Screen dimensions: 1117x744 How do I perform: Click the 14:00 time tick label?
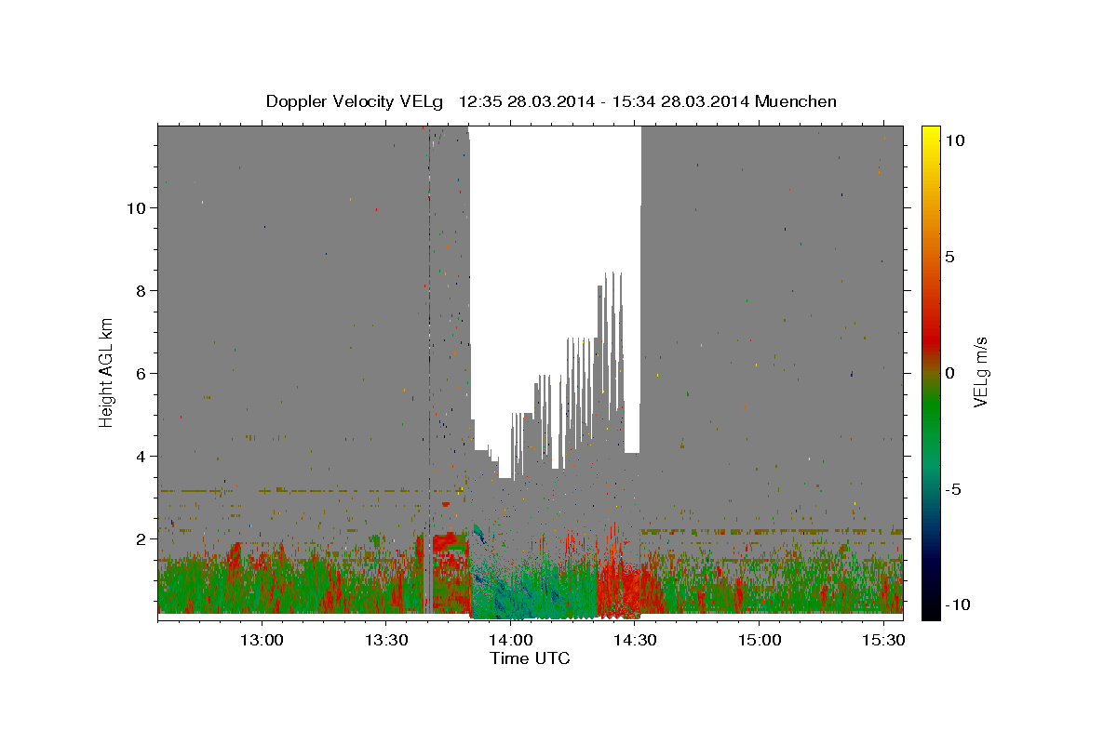tap(510, 641)
